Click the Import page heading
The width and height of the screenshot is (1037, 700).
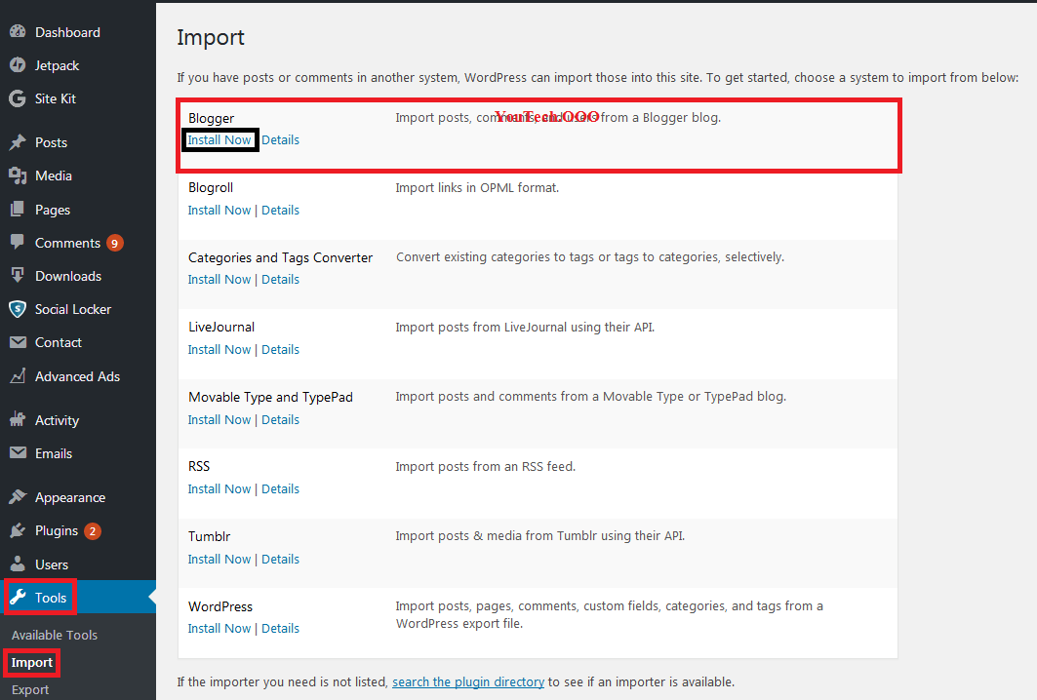click(x=211, y=38)
